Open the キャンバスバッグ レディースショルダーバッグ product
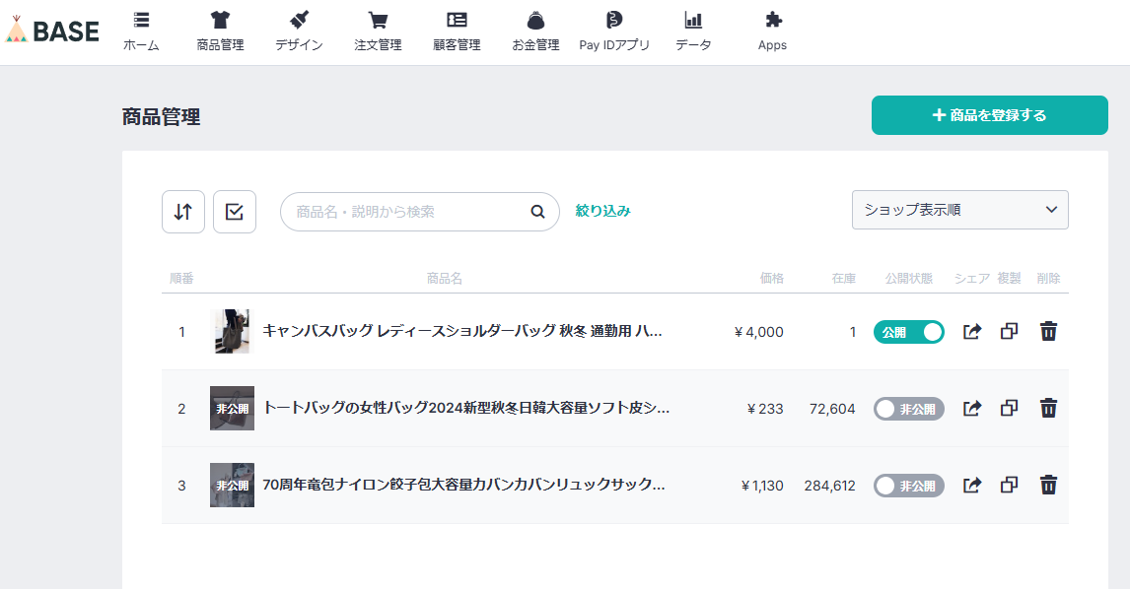1130x589 pixels. [461, 331]
